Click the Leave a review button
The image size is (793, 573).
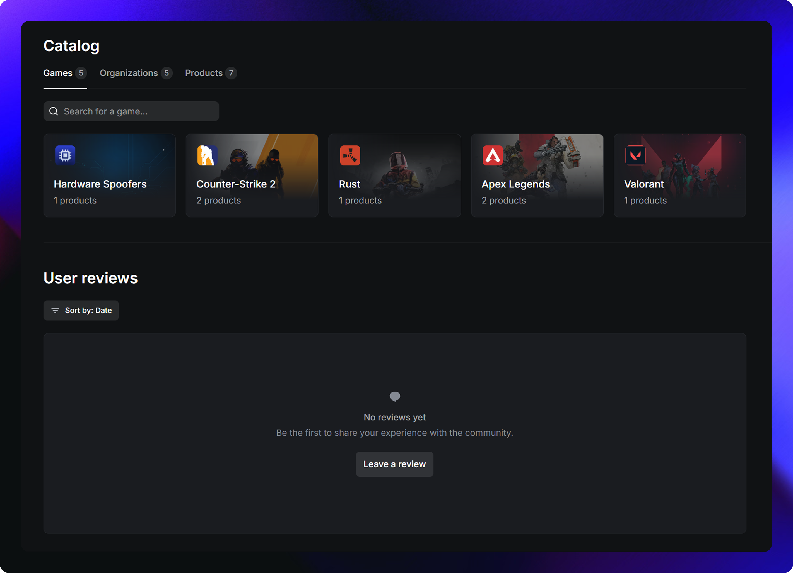(395, 464)
